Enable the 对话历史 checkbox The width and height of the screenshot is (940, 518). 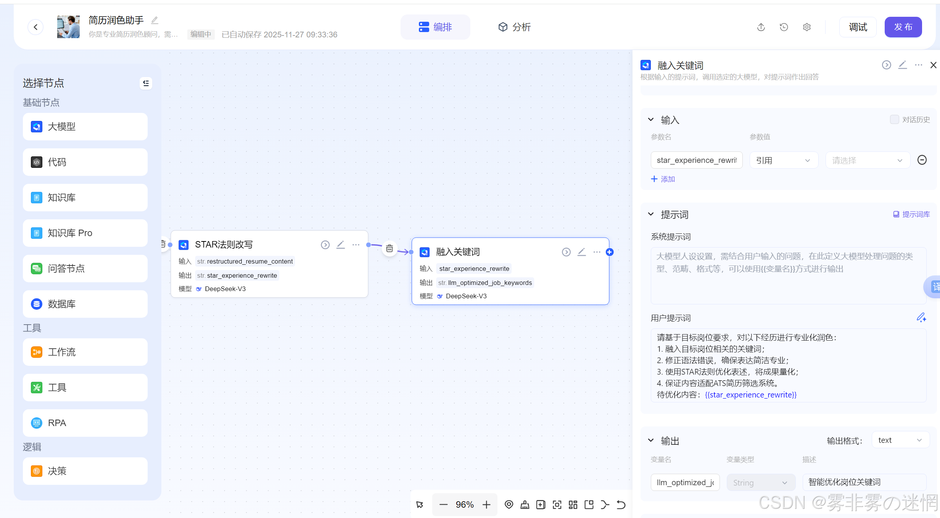click(x=894, y=119)
